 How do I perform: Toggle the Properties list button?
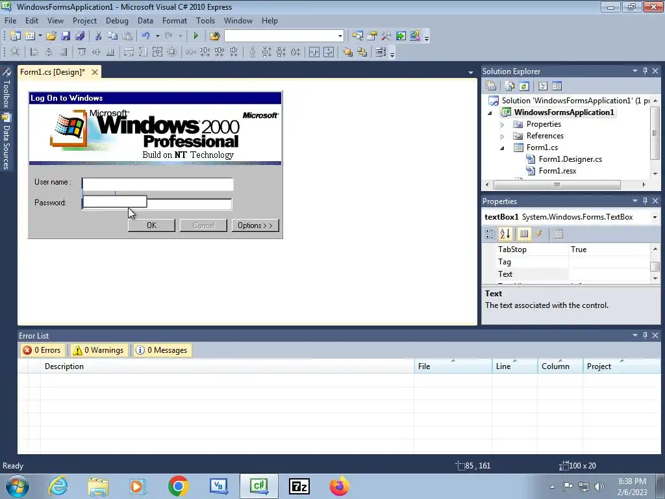coord(524,234)
